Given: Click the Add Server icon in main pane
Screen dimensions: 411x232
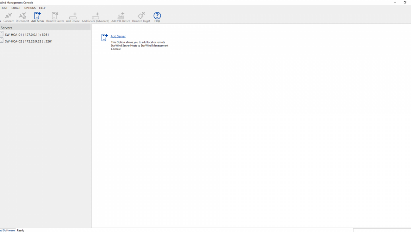Looking at the screenshot, I should [105, 37].
